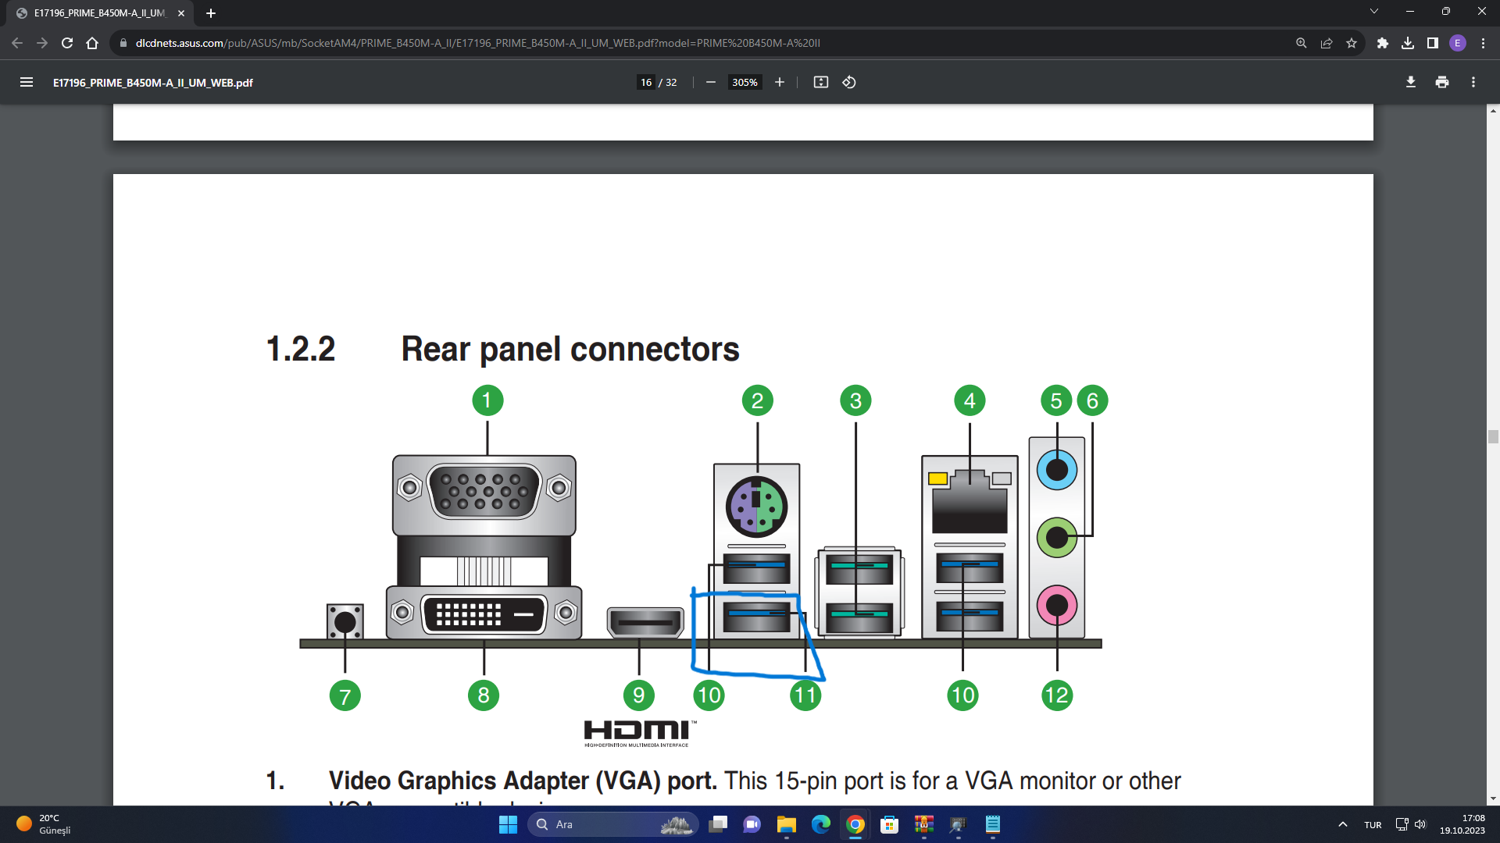Switch to Chrome on taskbar

coord(855,824)
